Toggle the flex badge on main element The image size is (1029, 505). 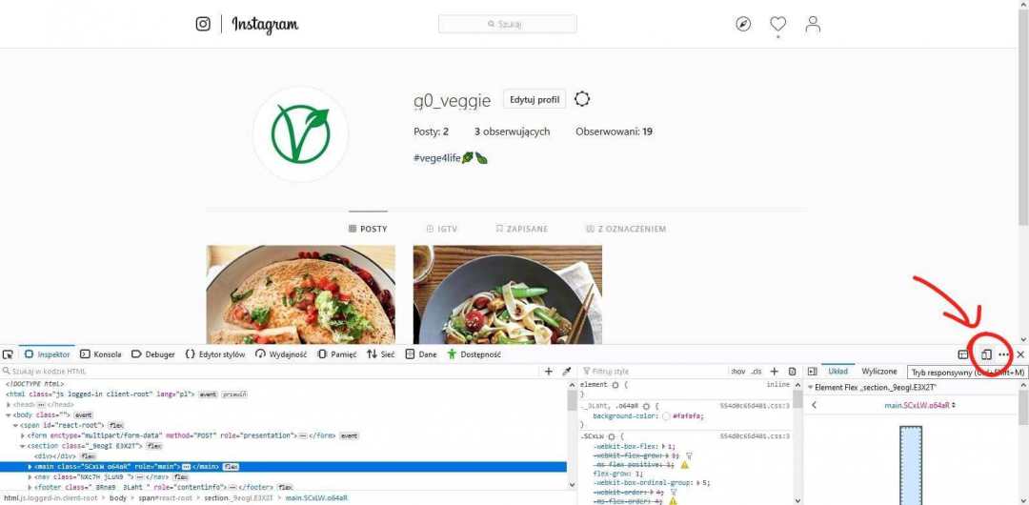[x=231, y=467]
